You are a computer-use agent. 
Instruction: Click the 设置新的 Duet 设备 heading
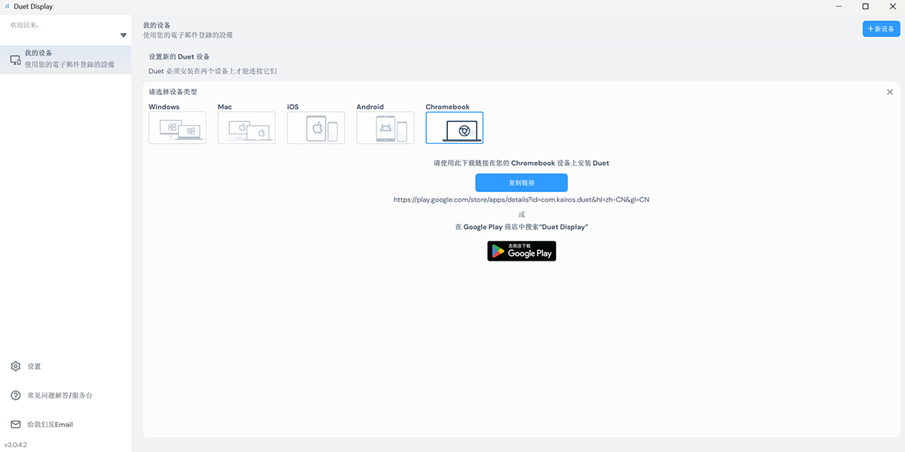point(179,56)
